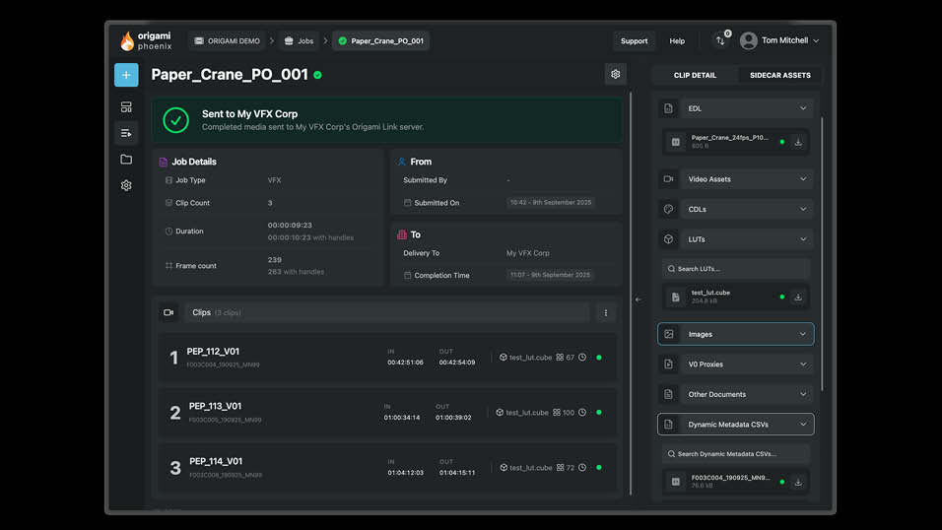The image size is (942, 530).
Task: Download the Paper_Crane_24fps EDL file
Action: [798, 142]
